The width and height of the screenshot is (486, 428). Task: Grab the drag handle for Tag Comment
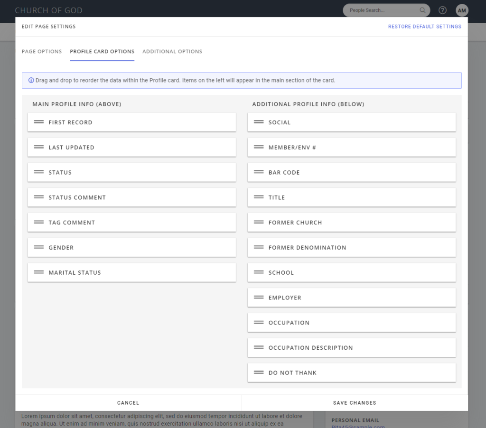click(x=39, y=222)
